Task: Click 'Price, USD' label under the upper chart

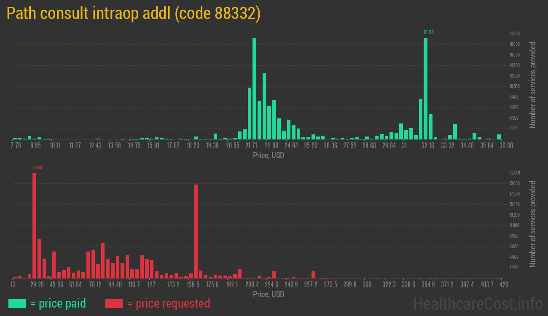Action: click(269, 155)
